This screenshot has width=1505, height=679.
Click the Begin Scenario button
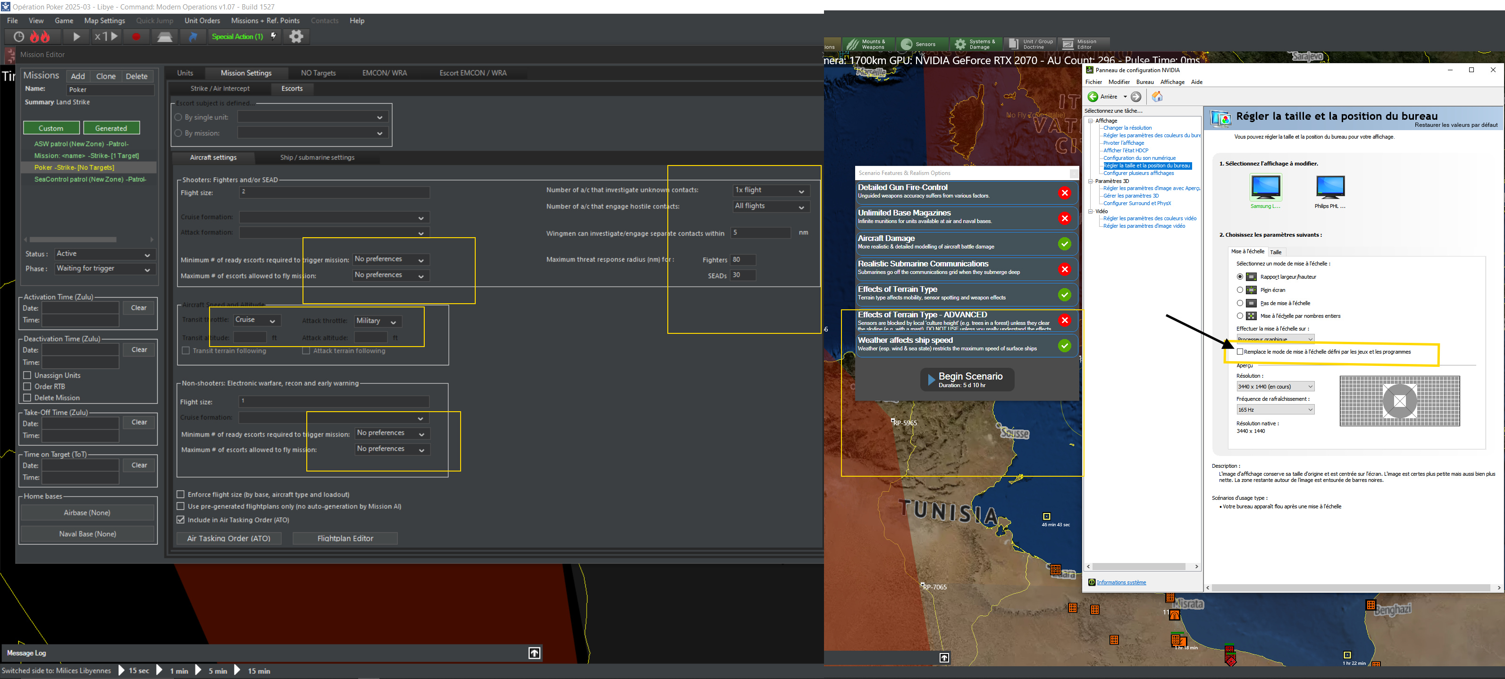967,380
